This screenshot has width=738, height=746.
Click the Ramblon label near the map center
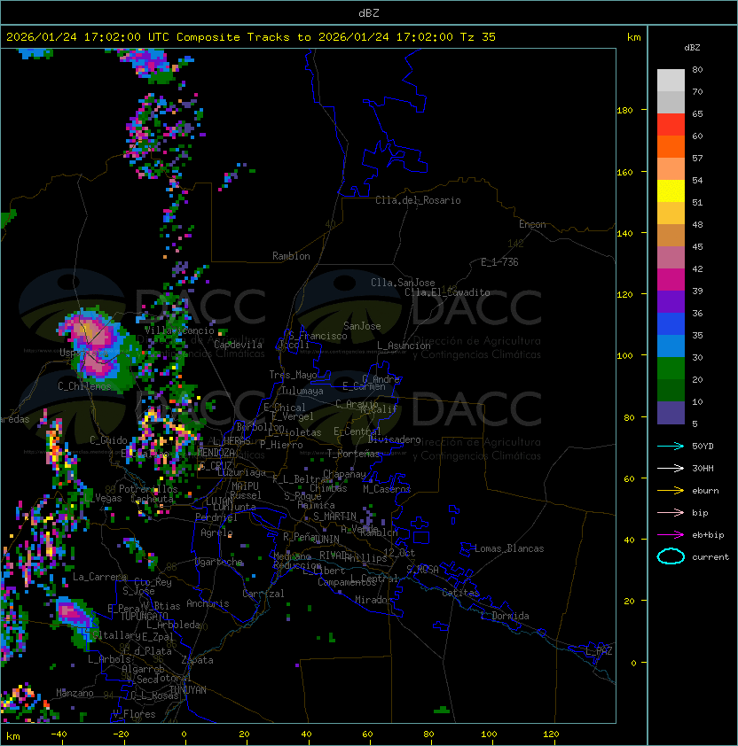click(x=291, y=256)
